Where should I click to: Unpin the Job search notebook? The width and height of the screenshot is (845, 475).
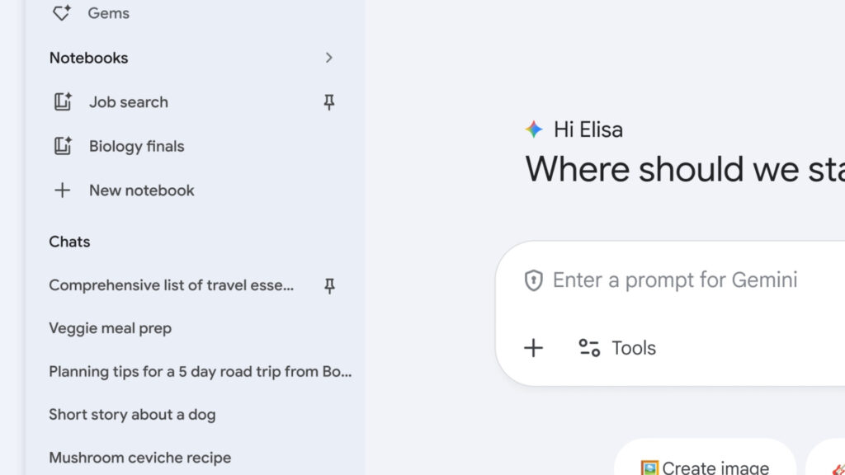pos(328,102)
